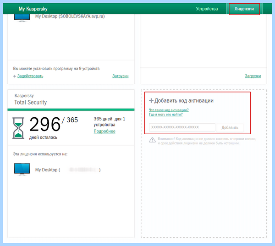
Task: Click the Добавить button
Action: [x=230, y=127]
